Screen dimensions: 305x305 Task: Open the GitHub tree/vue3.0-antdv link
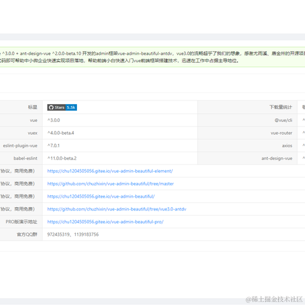[117, 209]
